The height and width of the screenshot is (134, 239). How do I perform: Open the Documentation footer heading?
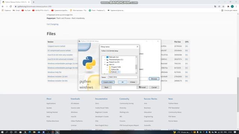point(101,99)
